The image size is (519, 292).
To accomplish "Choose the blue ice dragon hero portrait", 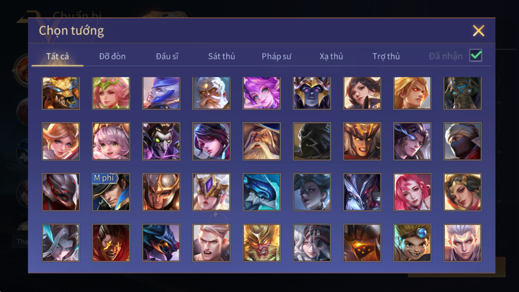I will 262,192.
